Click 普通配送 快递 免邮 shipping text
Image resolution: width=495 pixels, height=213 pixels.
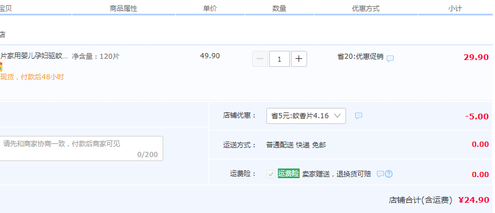[x=296, y=145]
